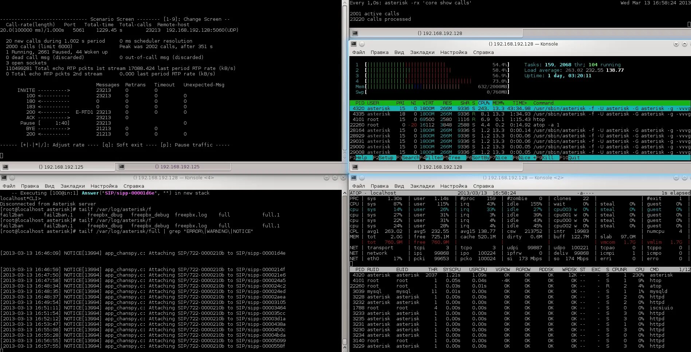Open F2 Setup in htop
691x352 pixels.
[384, 158]
